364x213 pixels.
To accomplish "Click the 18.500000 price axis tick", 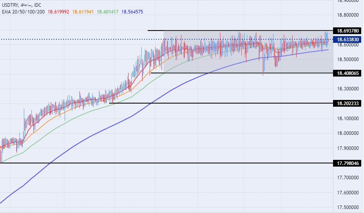I will pos(348,59).
